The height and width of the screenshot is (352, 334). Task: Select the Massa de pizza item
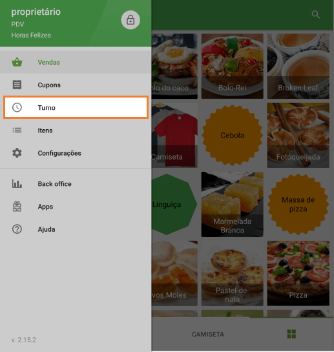click(x=298, y=204)
